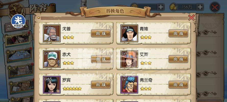Image resolution: width=227 pixels, height=102 pixels.
Task: Click 出战 button for 青雉
Action: point(178,33)
